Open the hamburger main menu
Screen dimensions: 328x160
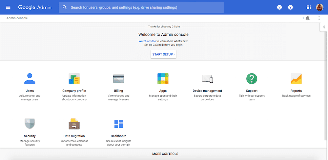8,7
